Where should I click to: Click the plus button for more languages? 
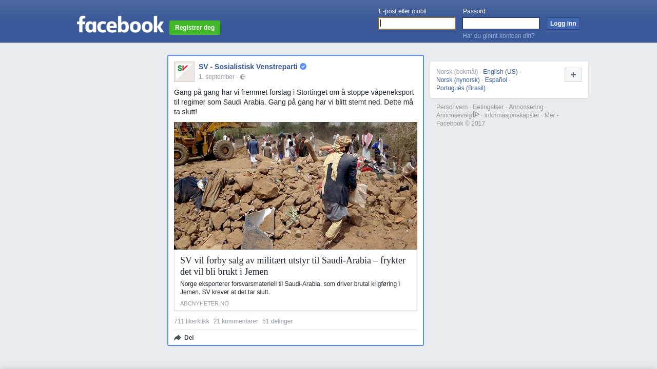point(573,75)
